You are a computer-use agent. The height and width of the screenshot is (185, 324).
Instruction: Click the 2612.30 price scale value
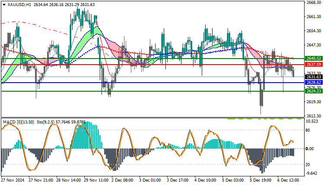click(x=314, y=116)
